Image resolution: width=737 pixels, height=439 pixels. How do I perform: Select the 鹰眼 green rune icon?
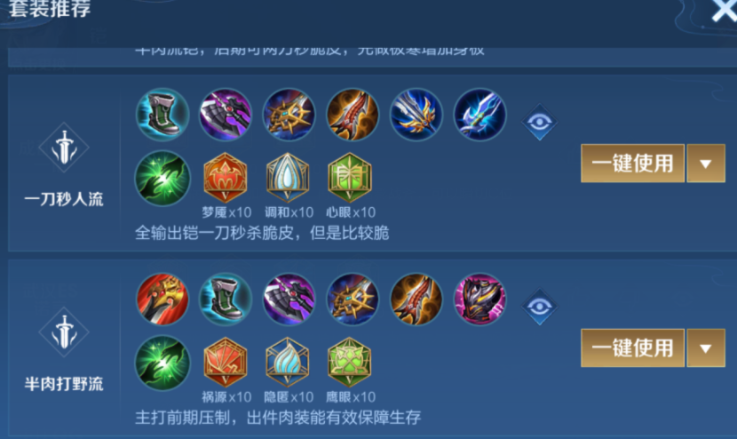(x=350, y=363)
